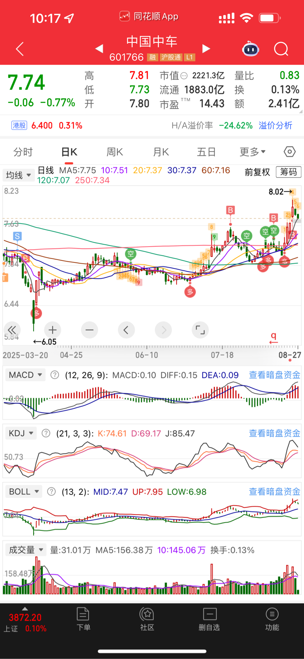Open BOLL indicator help question mark
This screenshot has width=304, height=659.
(x=51, y=492)
